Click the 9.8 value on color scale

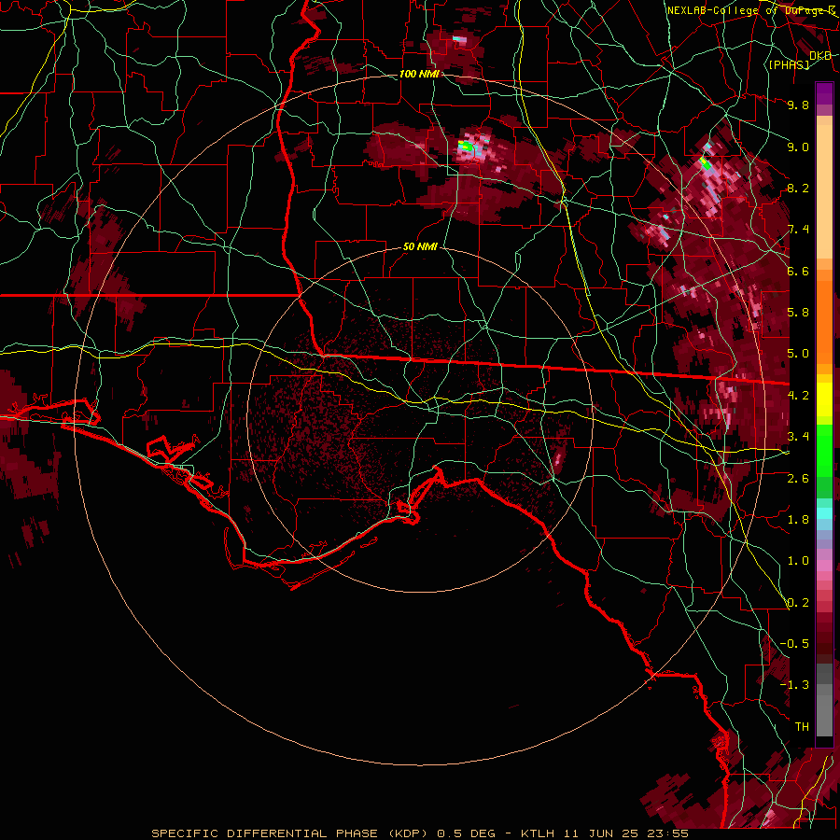pos(798,105)
